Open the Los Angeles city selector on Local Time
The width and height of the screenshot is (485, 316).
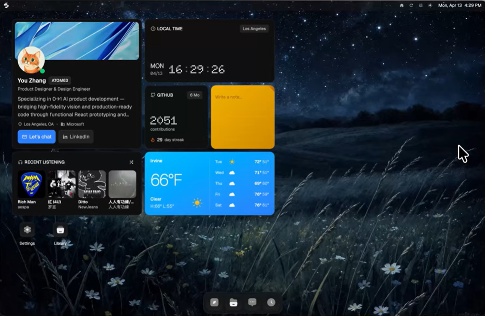click(x=254, y=28)
